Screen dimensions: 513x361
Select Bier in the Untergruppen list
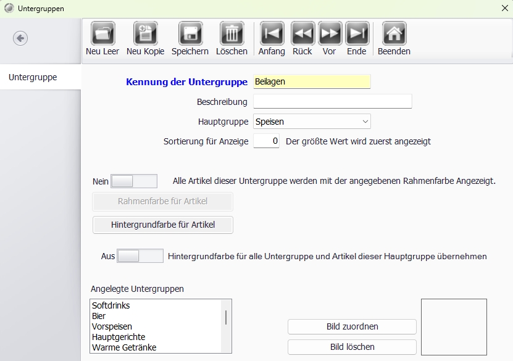pos(156,316)
